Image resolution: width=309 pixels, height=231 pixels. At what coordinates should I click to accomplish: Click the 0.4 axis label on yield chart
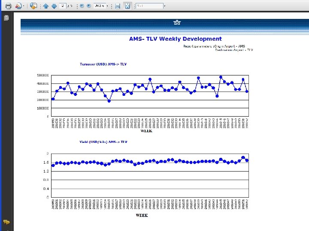[46, 189]
